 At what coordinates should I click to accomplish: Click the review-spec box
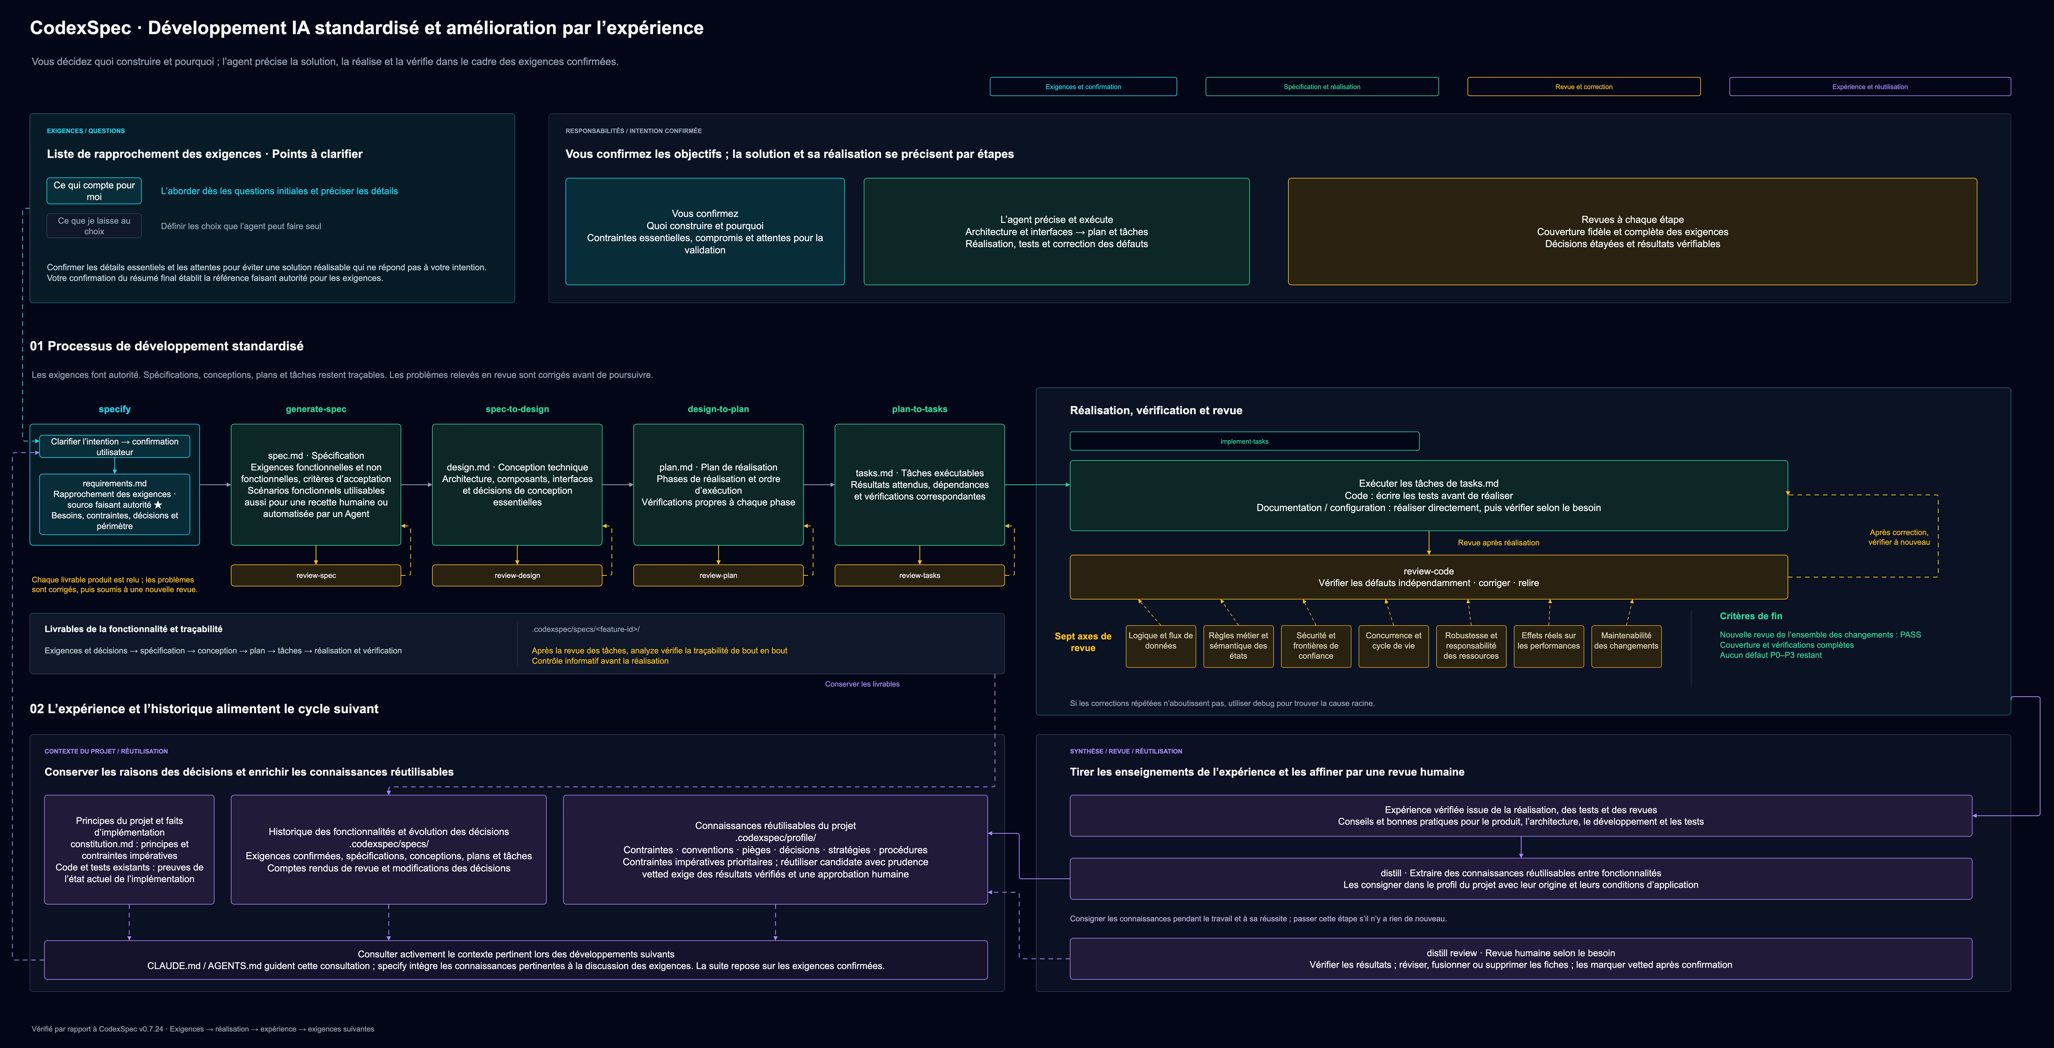click(316, 575)
